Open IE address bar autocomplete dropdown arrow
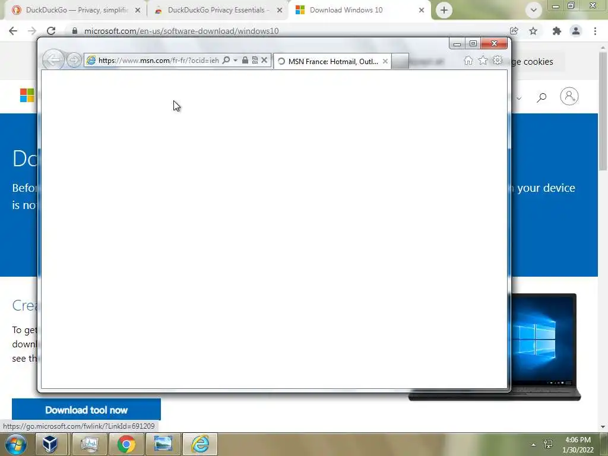The height and width of the screenshot is (456, 608). 235,60
